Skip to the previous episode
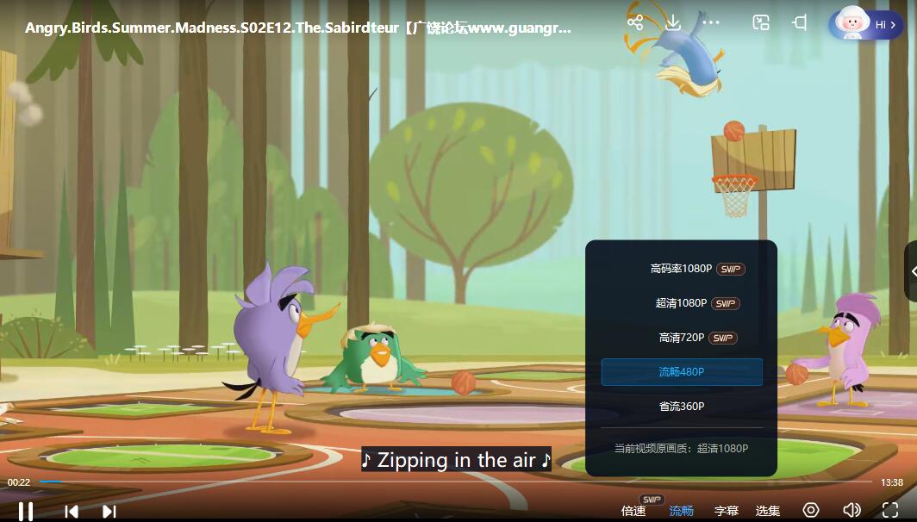This screenshot has width=917, height=522. (72, 511)
